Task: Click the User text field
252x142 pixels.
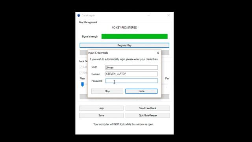Action: [132, 67]
